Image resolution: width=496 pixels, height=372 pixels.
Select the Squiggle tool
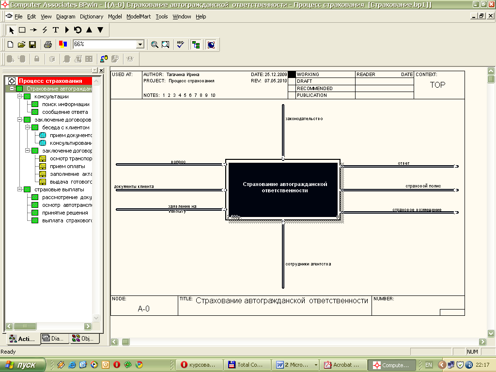45,30
